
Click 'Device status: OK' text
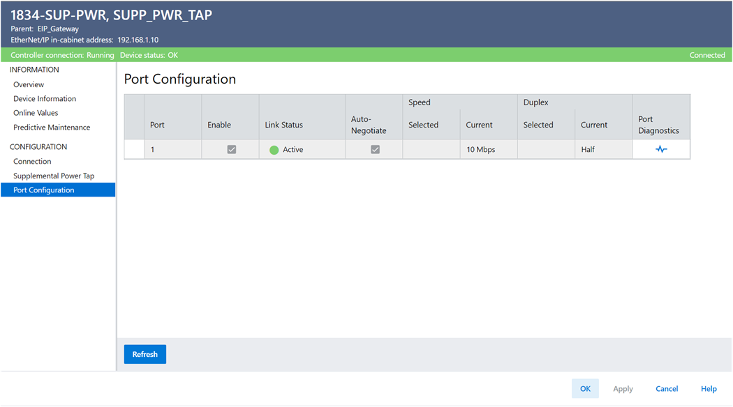click(149, 55)
